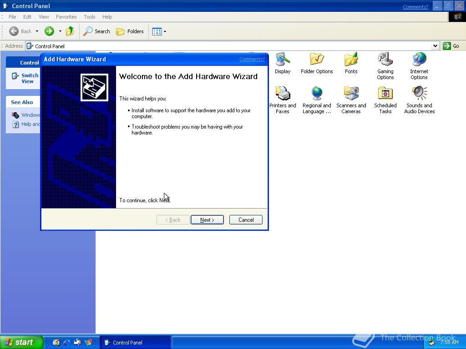Open the Forward button history dropdown arrow
The image size is (466, 349).
click(x=60, y=31)
